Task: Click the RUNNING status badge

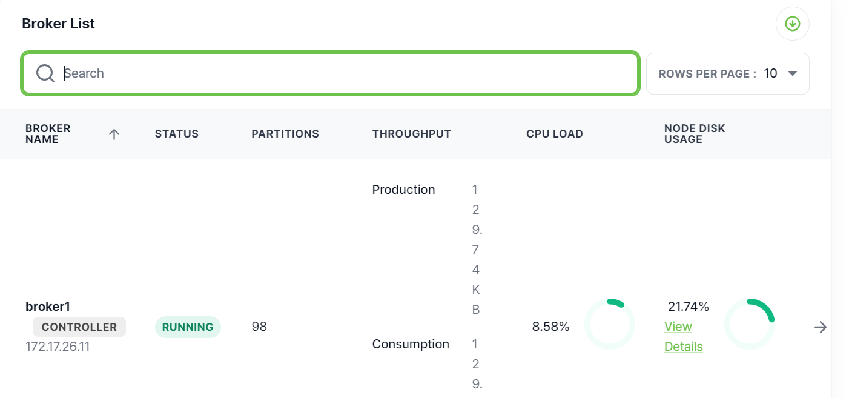Action: click(188, 327)
